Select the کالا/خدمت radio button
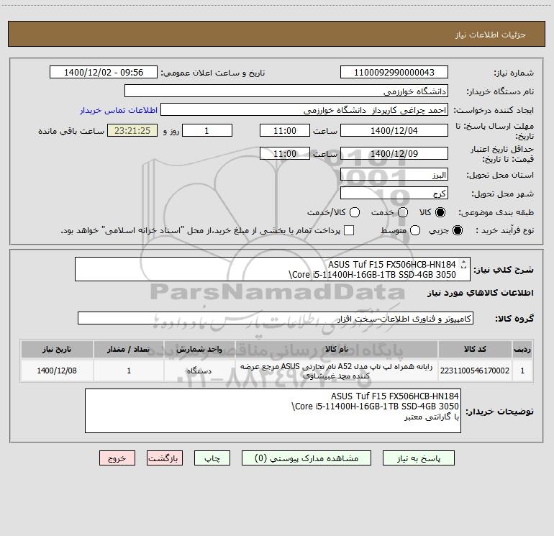The height and width of the screenshot is (536, 554). (355, 212)
